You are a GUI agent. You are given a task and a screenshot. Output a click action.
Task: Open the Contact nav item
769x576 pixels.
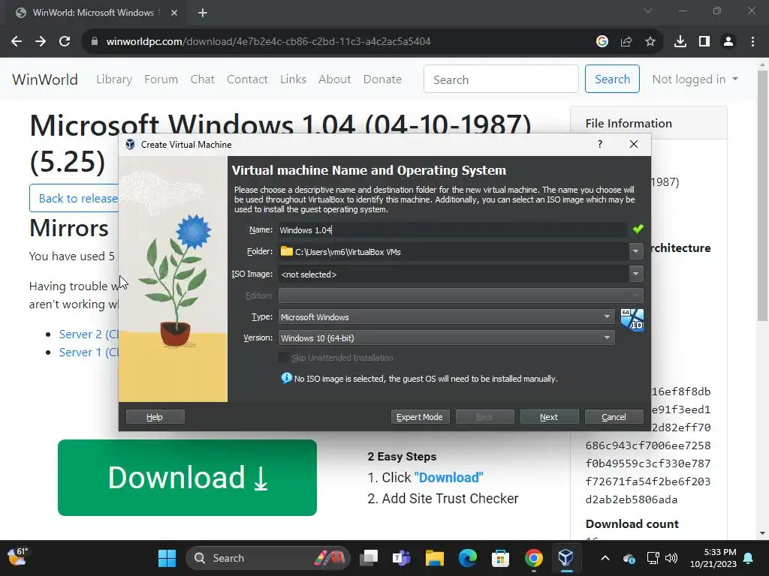tap(247, 79)
